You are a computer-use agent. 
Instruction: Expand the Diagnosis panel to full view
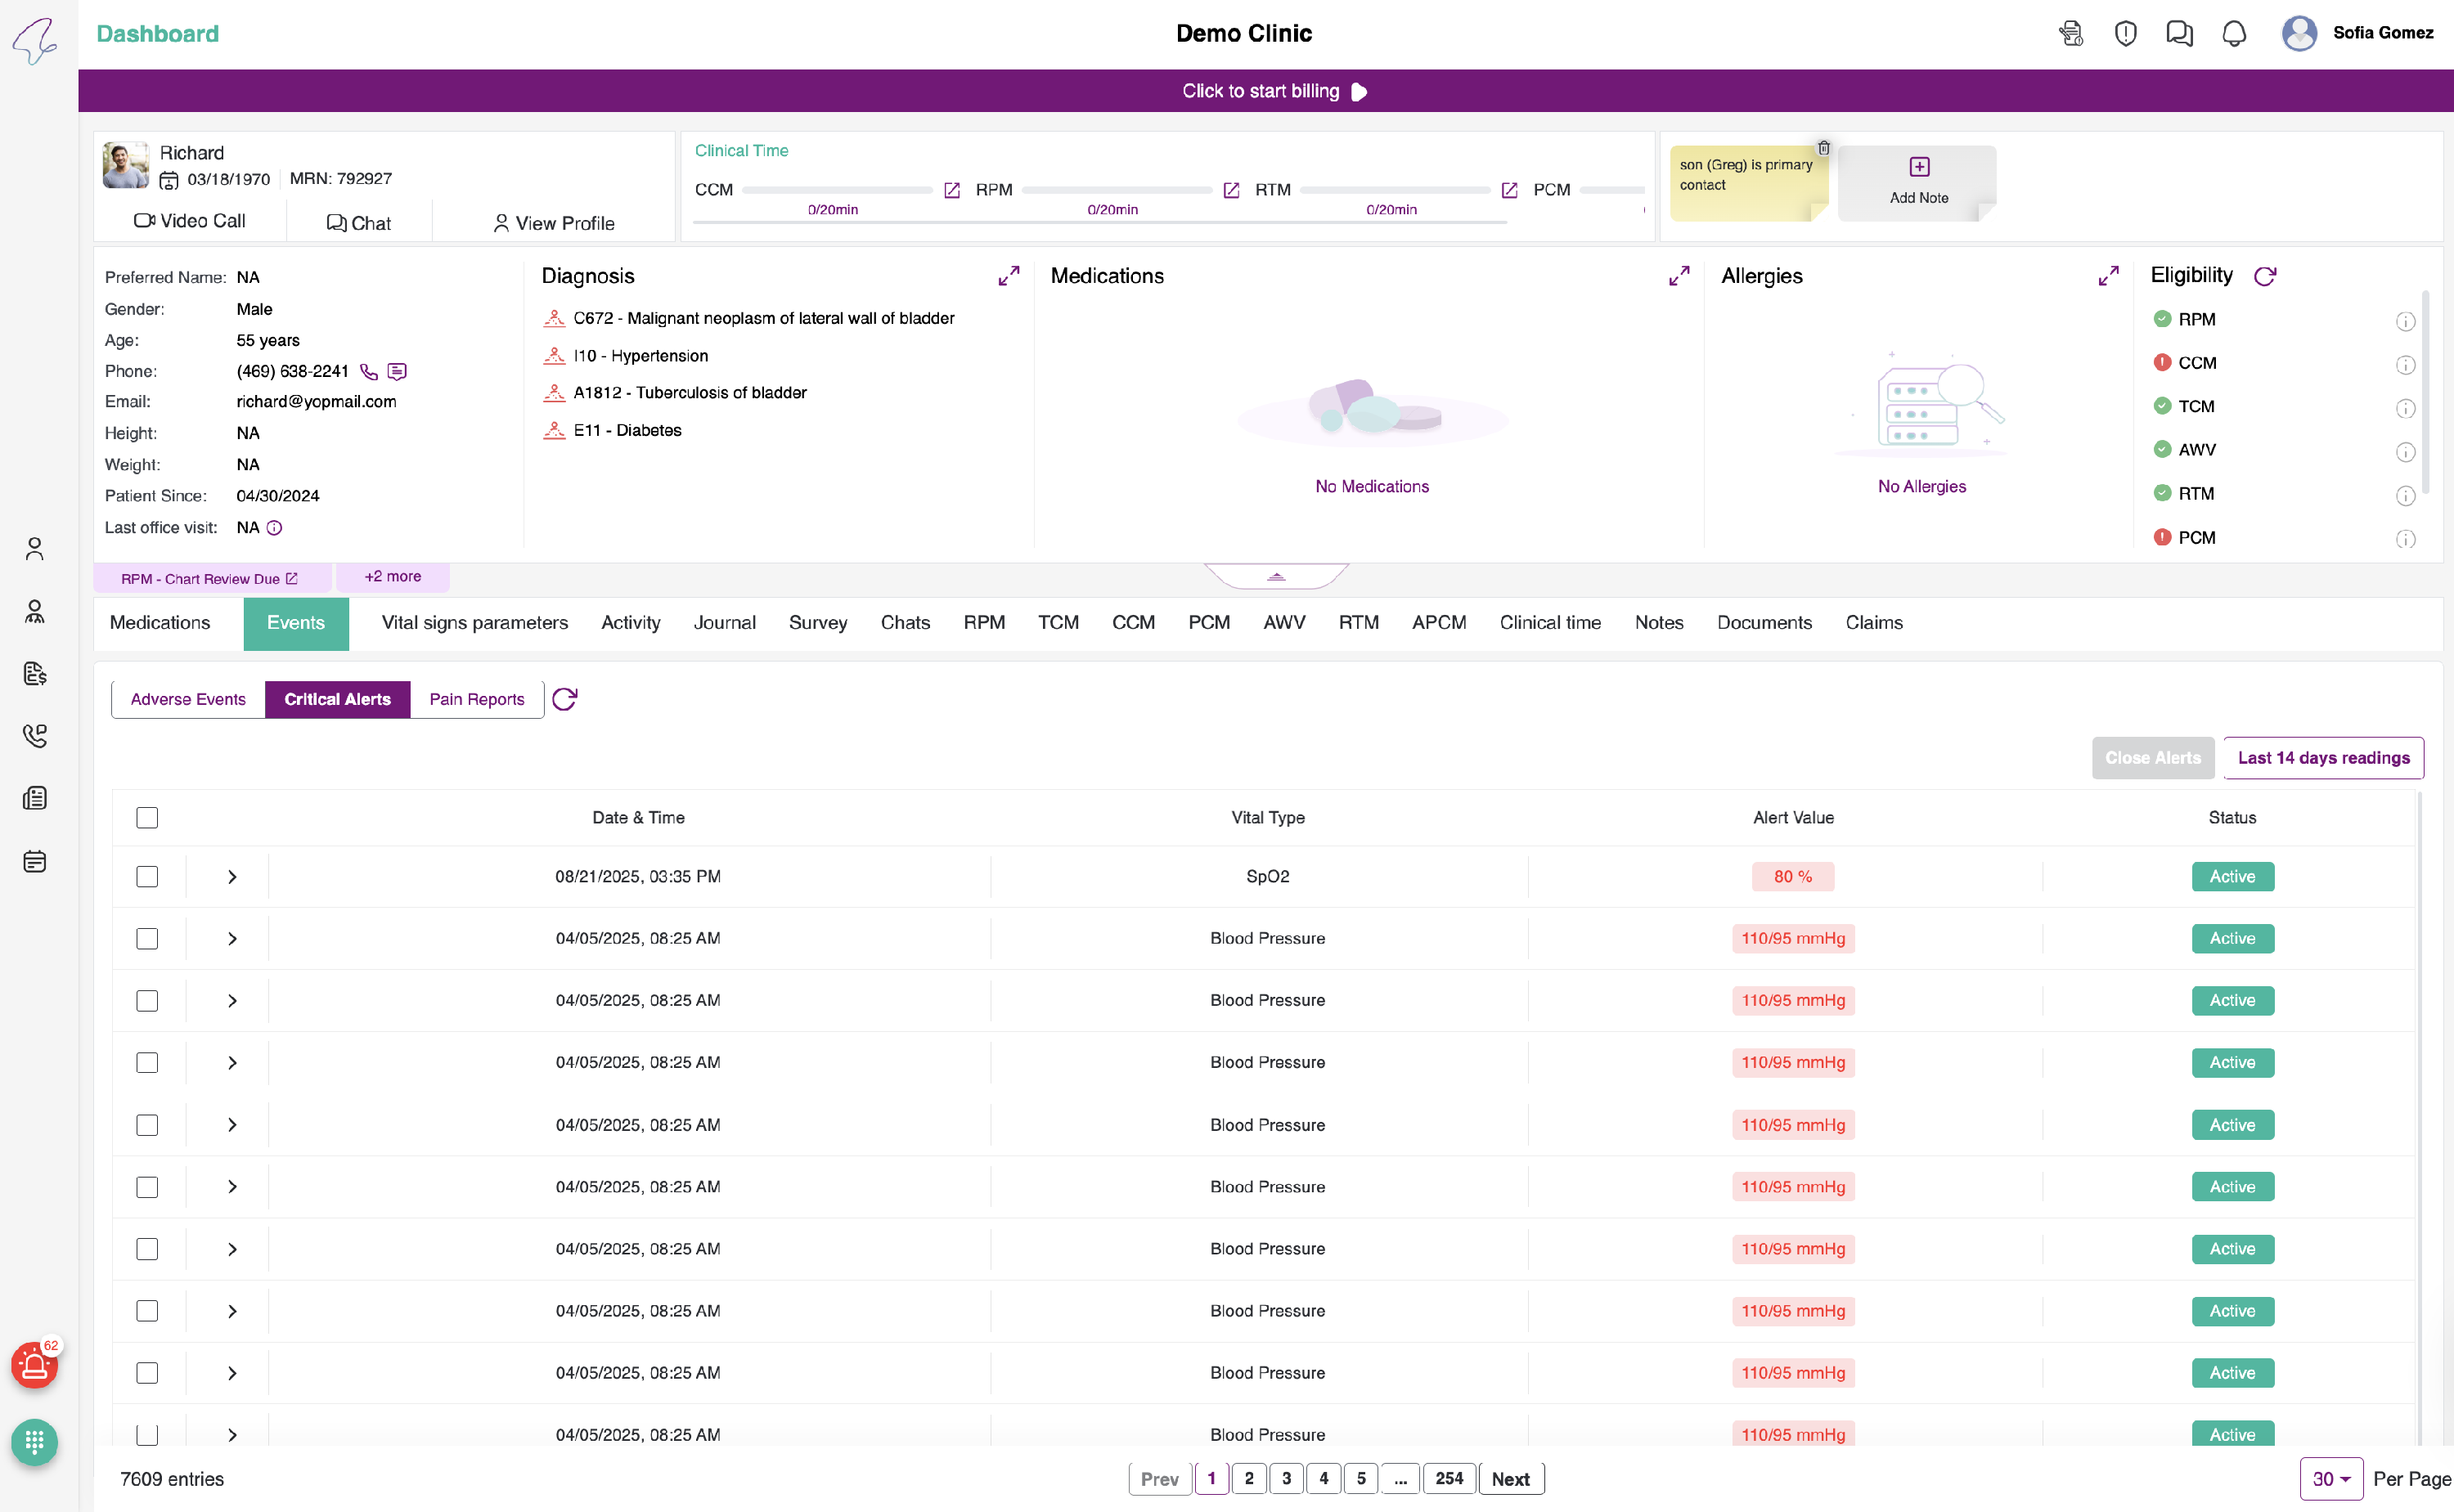pos(1009,276)
